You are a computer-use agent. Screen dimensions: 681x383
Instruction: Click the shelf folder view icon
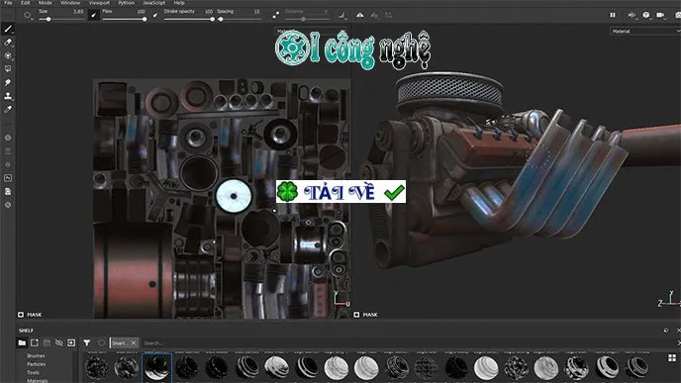(x=22, y=342)
